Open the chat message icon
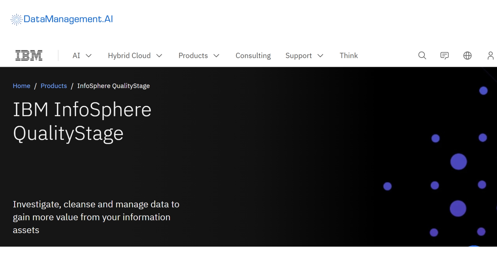The image size is (497, 279). coord(444,56)
